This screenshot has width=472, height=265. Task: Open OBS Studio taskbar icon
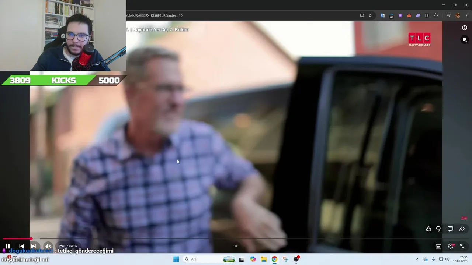[296, 259]
